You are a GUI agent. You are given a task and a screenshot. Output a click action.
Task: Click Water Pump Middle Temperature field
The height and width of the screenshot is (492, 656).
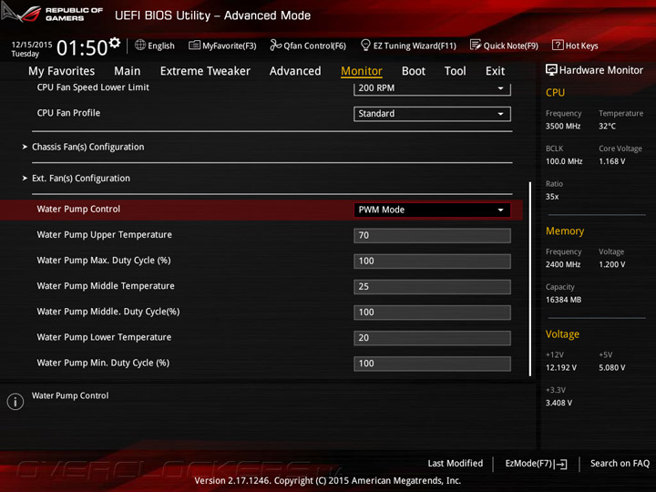pyautogui.click(x=432, y=287)
